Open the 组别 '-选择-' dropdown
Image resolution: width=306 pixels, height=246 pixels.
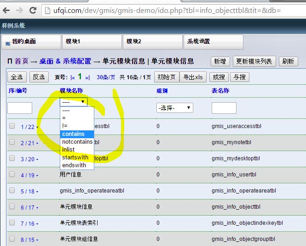tap(174, 108)
